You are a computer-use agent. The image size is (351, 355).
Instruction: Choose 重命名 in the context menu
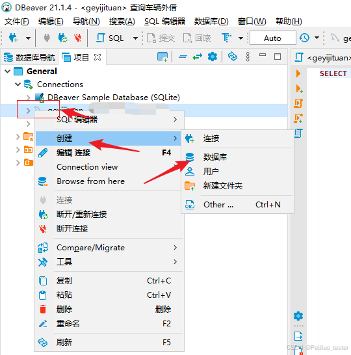(109, 324)
